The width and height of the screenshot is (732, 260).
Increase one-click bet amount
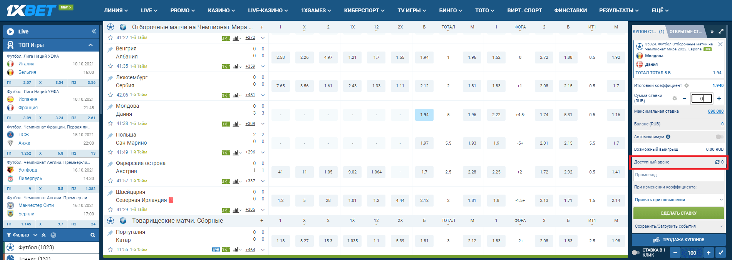709,253
